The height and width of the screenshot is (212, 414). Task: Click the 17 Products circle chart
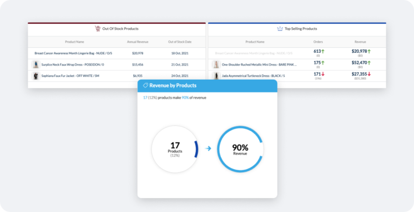point(175,149)
